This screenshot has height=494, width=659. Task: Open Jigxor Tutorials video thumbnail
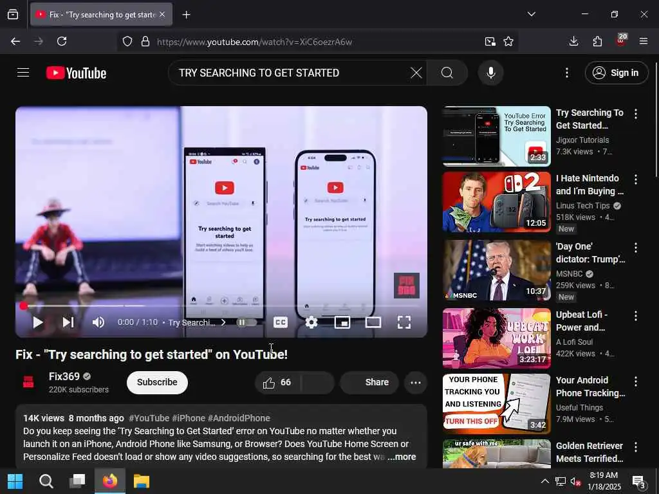click(496, 136)
